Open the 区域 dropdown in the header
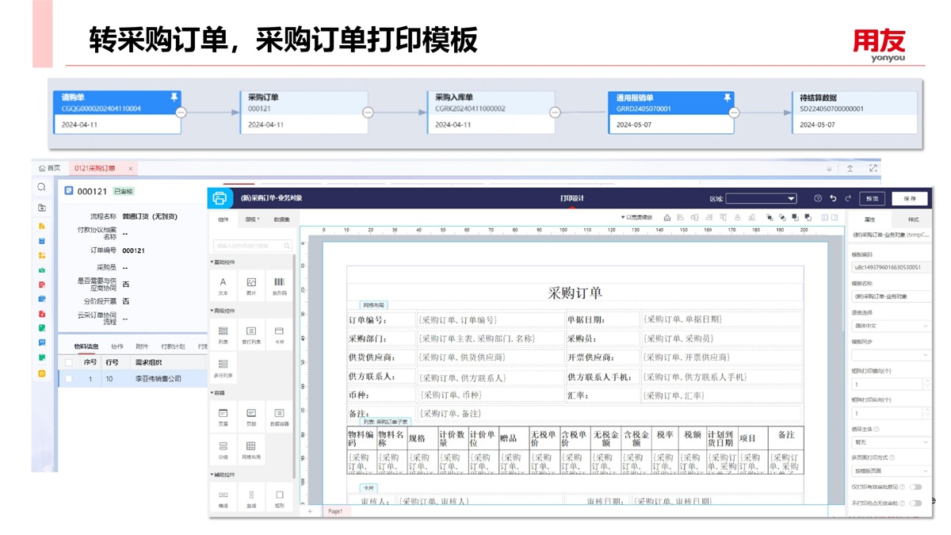This screenshot has width=951, height=535. pyautogui.click(x=761, y=198)
